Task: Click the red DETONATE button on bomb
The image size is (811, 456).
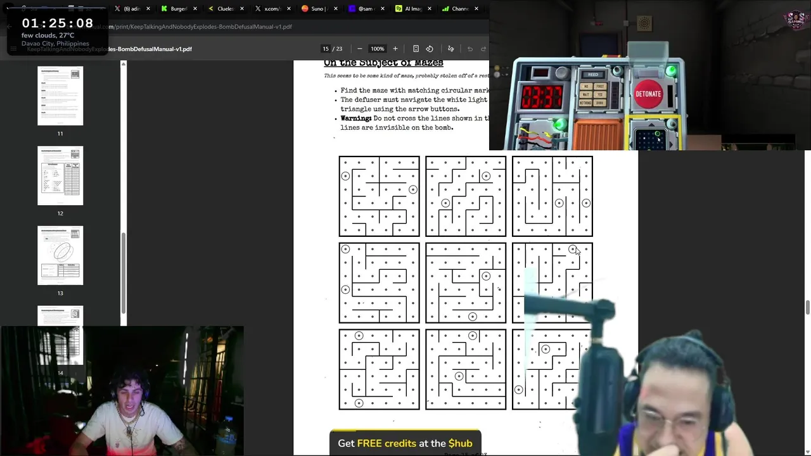Action: tap(648, 94)
